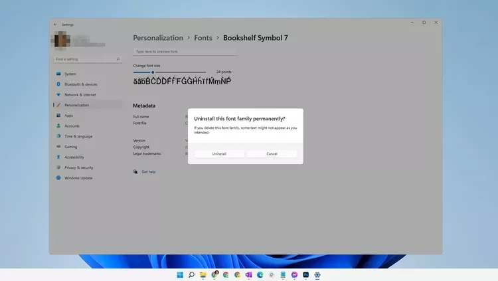Screen dimensions: 498x281
Task: Click the Find a setting search box
Action: click(x=88, y=59)
